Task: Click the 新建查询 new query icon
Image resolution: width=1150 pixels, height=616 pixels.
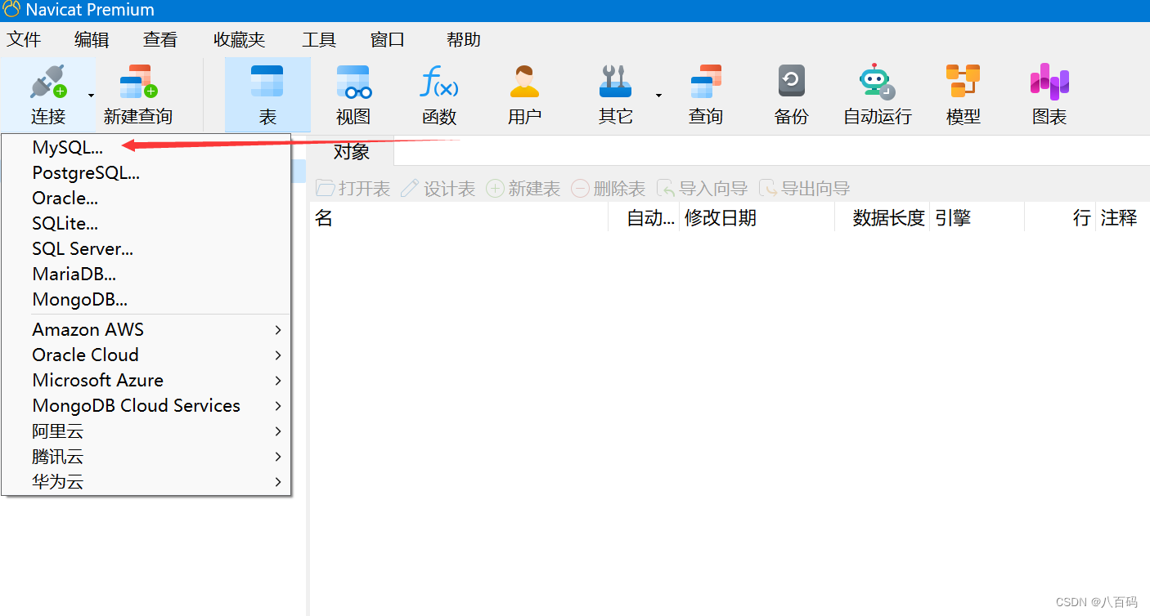Action: point(137,82)
